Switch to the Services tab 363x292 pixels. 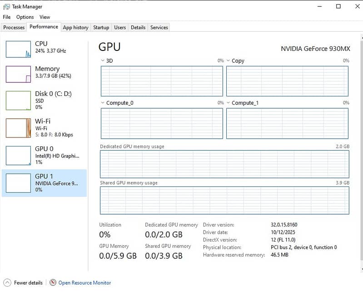(159, 27)
